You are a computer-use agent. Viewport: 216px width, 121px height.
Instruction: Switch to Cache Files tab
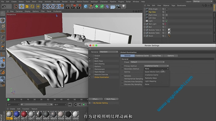(x=156, y=56)
